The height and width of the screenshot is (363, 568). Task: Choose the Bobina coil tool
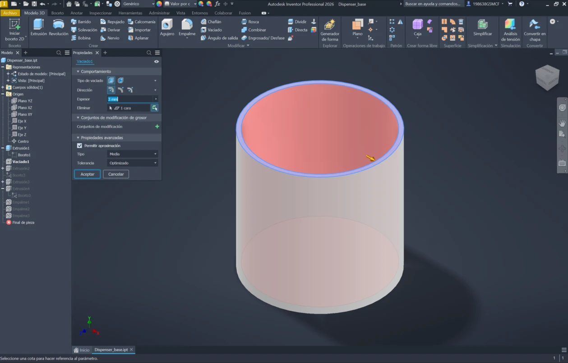(x=81, y=38)
